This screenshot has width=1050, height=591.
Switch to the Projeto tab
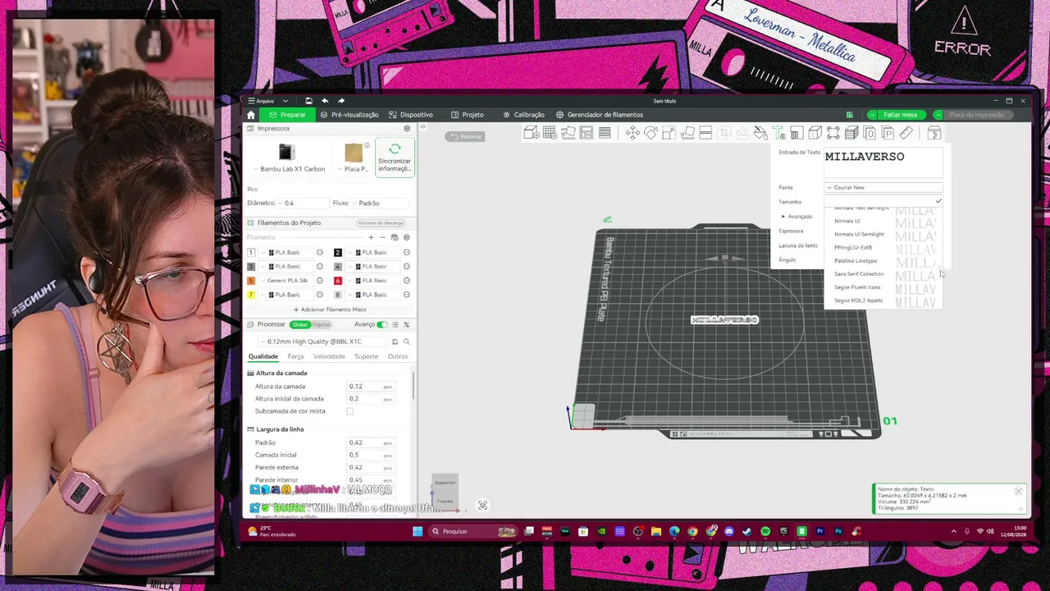[x=468, y=115]
